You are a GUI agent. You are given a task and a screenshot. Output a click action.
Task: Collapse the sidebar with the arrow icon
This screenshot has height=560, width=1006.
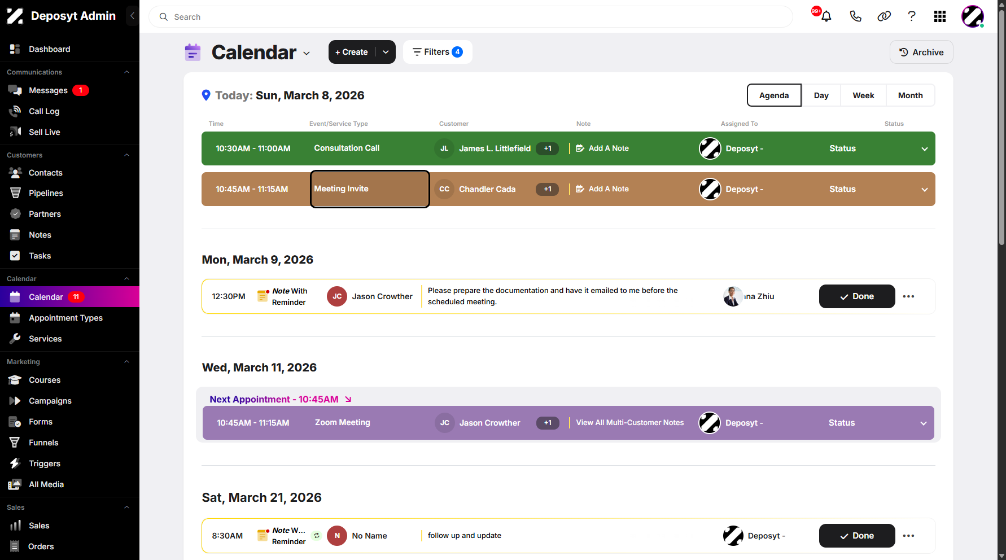(132, 16)
